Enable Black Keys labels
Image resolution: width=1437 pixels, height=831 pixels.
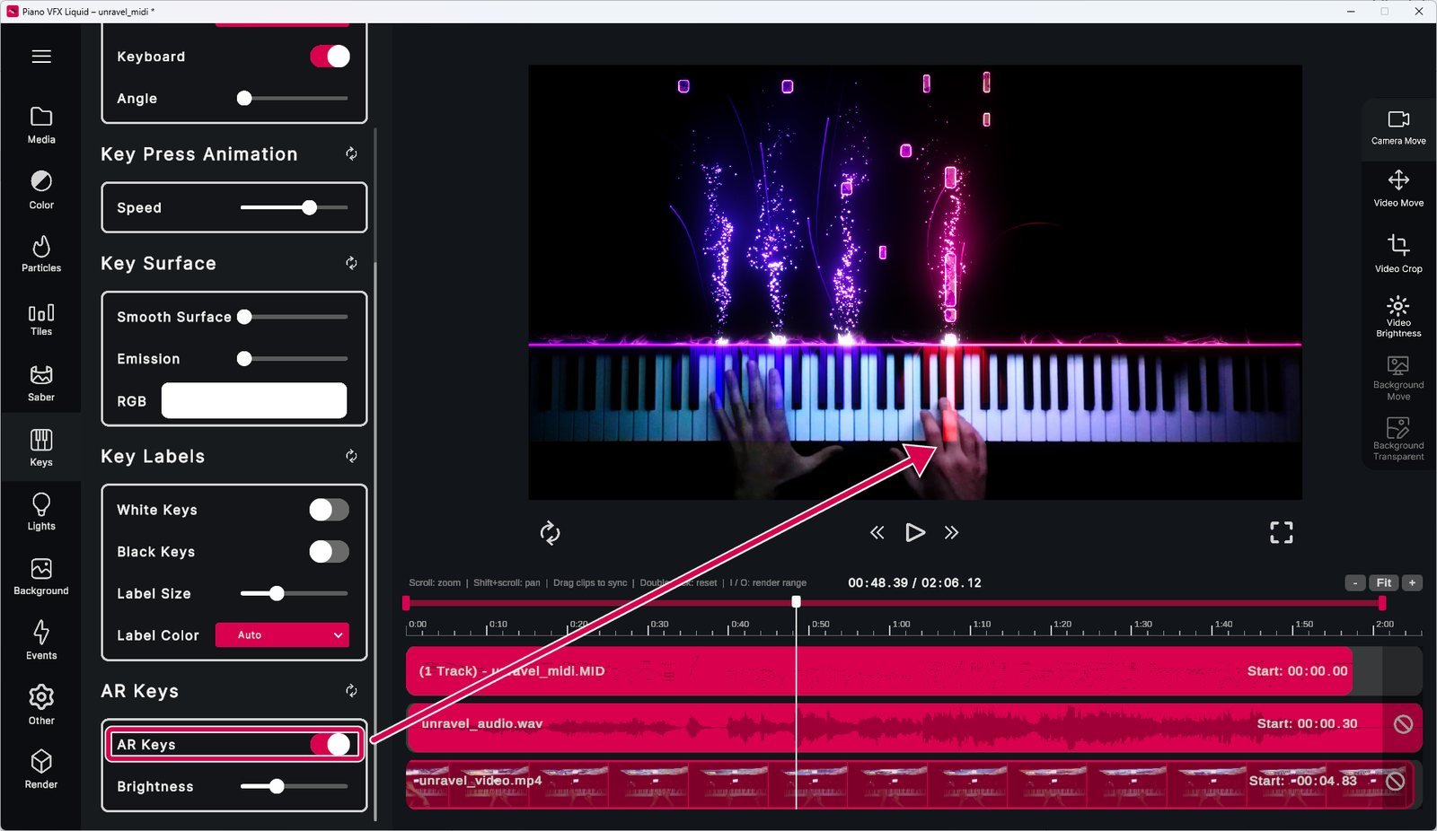330,552
